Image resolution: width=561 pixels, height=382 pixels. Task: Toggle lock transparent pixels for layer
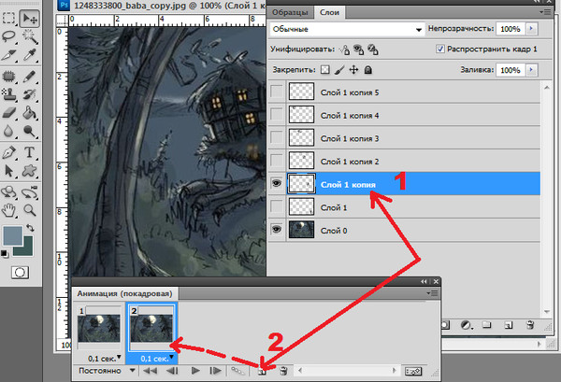pos(324,70)
